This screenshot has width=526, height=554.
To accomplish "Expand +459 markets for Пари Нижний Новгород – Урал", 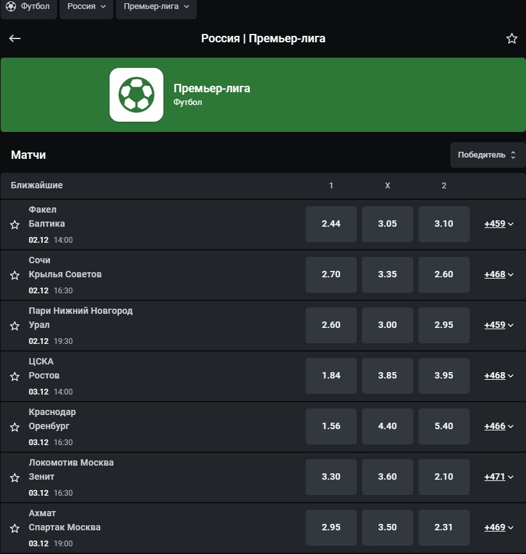I will coord(498,325).
